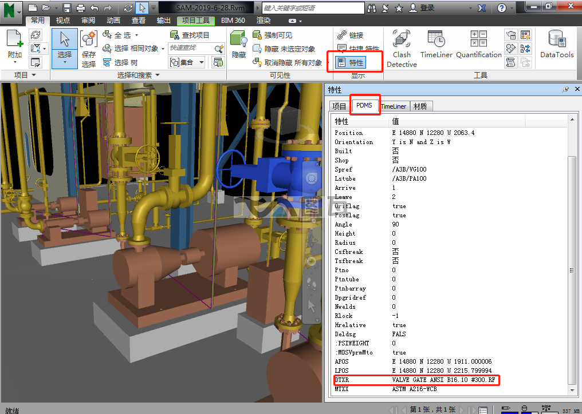Viewport: 582px width, 414px height.
Task: Click the Batch Utility icon
Action: coord(525,49)
